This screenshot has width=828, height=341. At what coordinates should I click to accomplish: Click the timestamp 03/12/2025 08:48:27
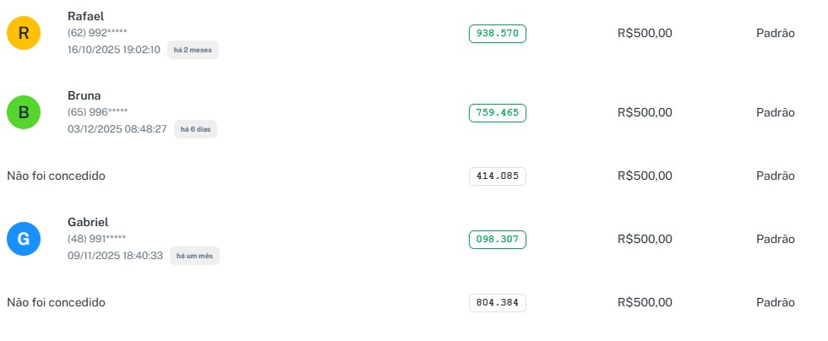117,129
